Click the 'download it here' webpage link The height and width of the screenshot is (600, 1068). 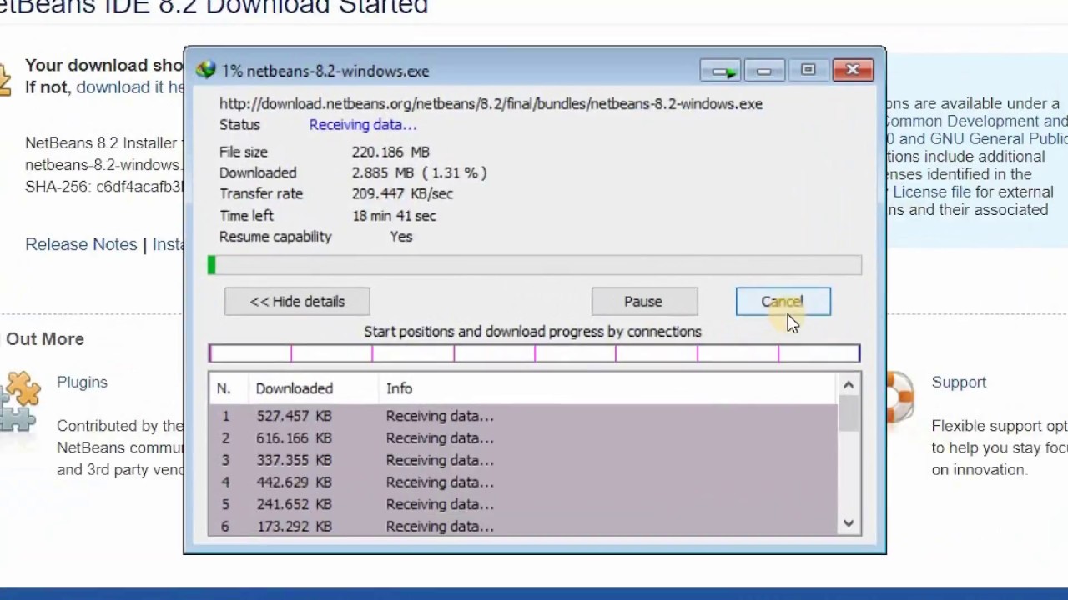point(130,87)
